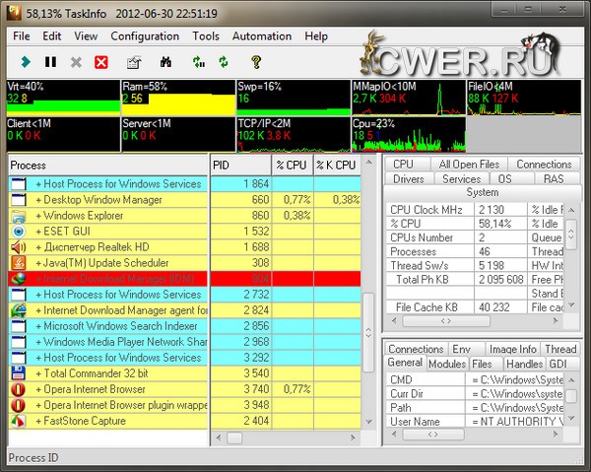Expand the FastStone Capture process entry
Screen dimensions: 591x472
click(39, 421)
